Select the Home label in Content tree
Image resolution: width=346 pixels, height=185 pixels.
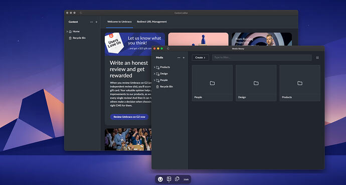click(76, 32)
